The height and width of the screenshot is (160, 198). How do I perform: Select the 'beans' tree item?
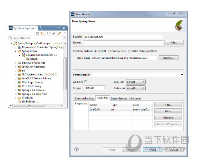click(x=34, y=59)
